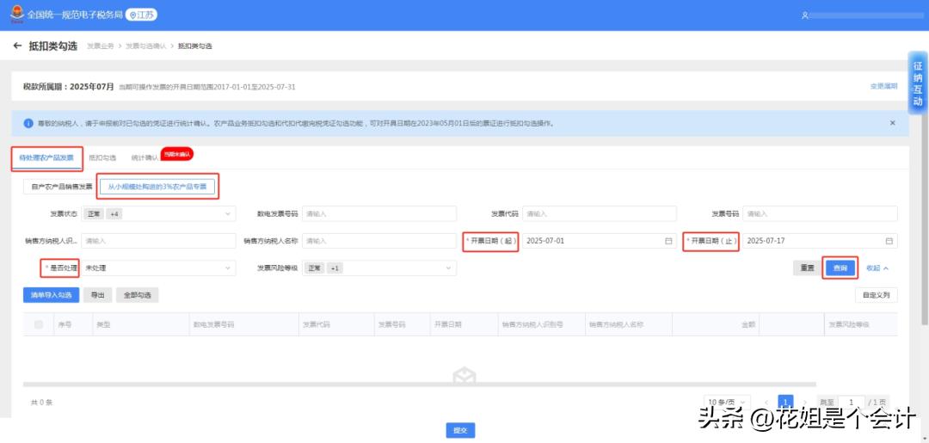Click the back arrow beside 抵扣类勾选

pyautogui.click(x=17, y=46)
